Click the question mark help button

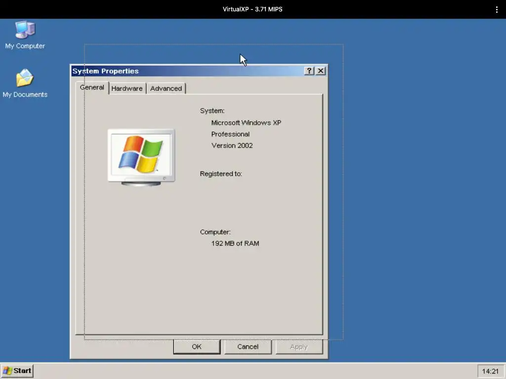309,71
